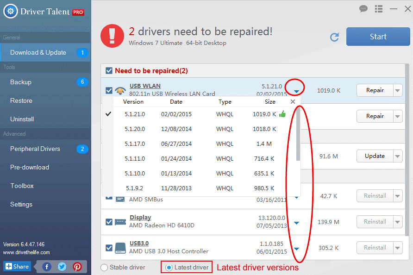Open the Backup section in sidebar
Viewport: 413px width, 275px height.
coord(21,82)
